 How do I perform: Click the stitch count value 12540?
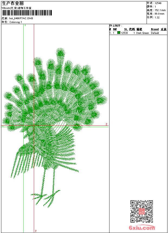[x=158, y=3]
